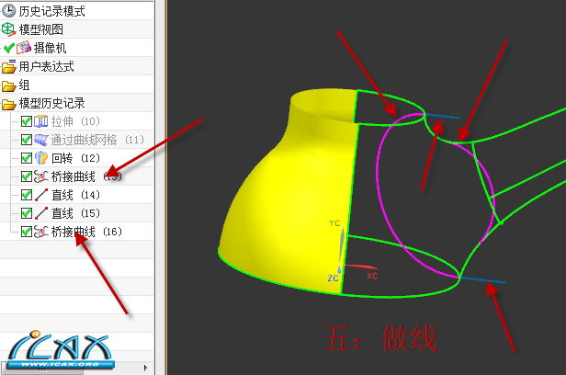Click the History Mode clock icon

pos(8,11)
